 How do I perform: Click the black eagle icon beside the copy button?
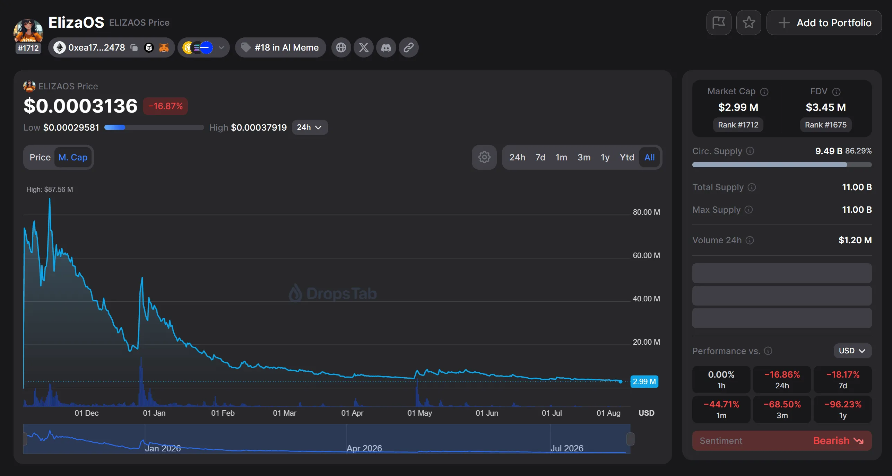tap(149, 47)
